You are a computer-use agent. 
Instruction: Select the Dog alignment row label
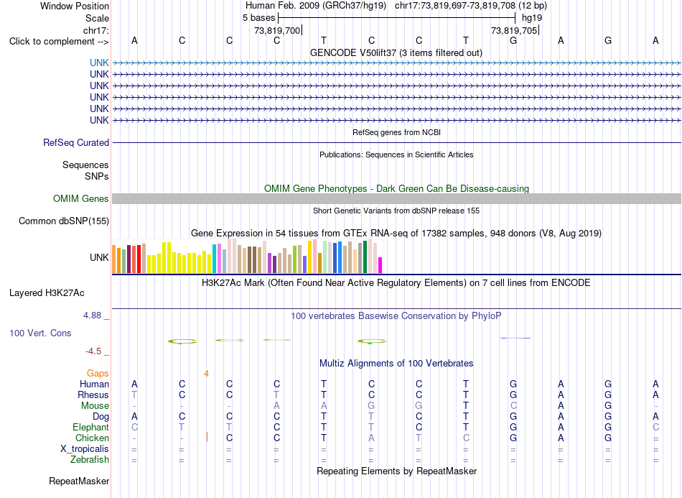click(101, 416)
